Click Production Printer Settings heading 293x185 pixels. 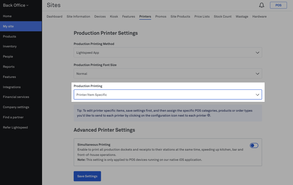coord(105,33)
